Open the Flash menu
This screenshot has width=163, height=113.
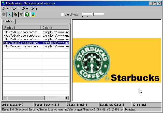coord(16,8)
